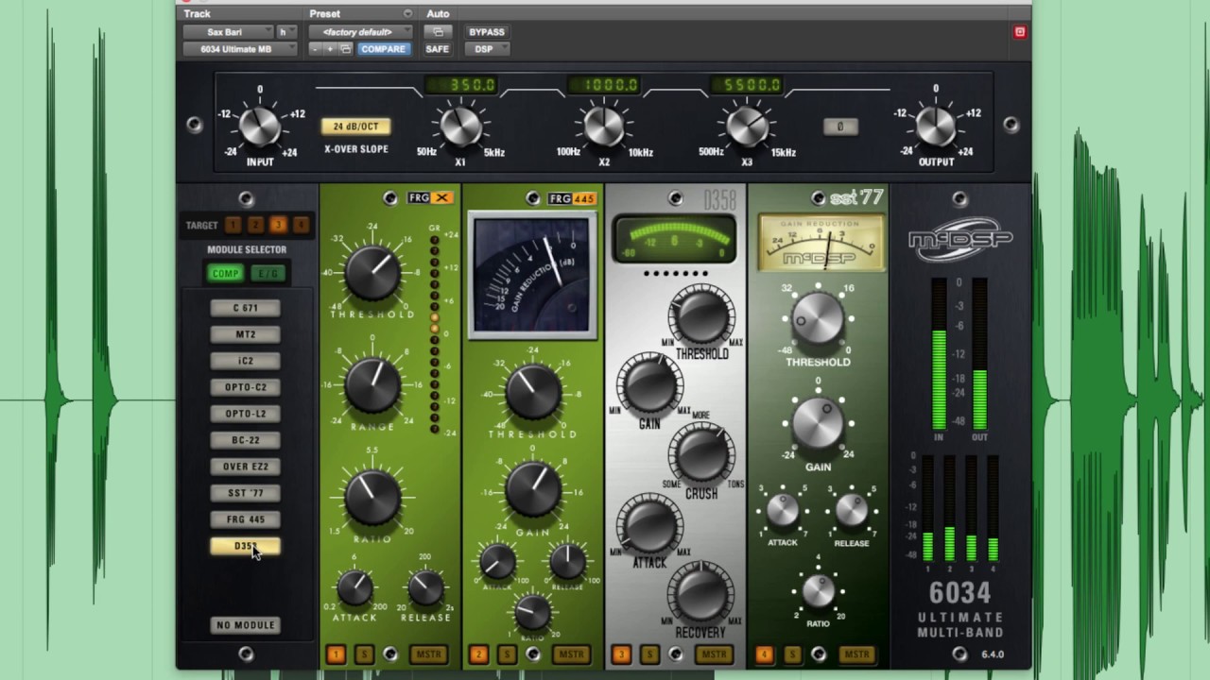Image resolution: width=1210 pixels, height=680 pixels.
Task: Click the X2 crossover frequency knob
Action: click(x=603, y=127)
